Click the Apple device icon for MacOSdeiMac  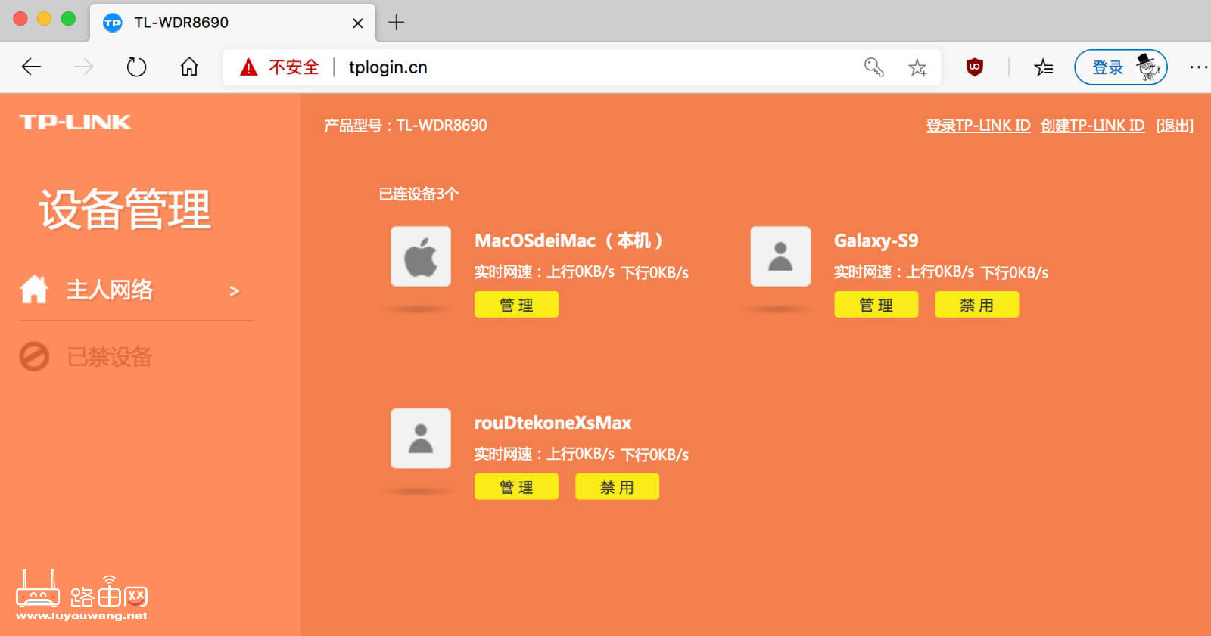click(x=421, y=256)
